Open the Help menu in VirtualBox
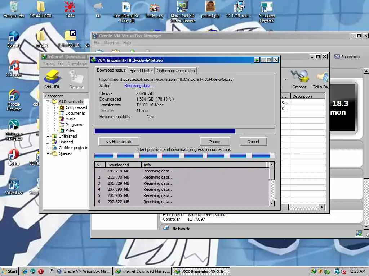369x276 pixels. [127, 43]
